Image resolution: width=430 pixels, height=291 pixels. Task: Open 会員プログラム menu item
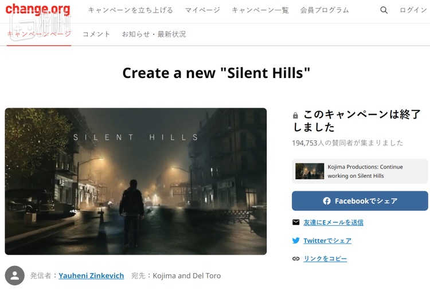325,10
